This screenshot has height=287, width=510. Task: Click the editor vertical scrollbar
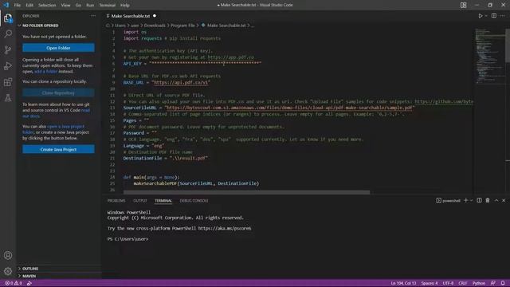tap(508, 45)
